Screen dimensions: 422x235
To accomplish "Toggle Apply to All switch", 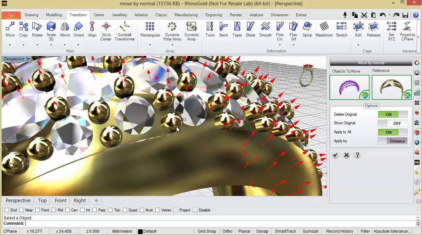I will 393,132.
